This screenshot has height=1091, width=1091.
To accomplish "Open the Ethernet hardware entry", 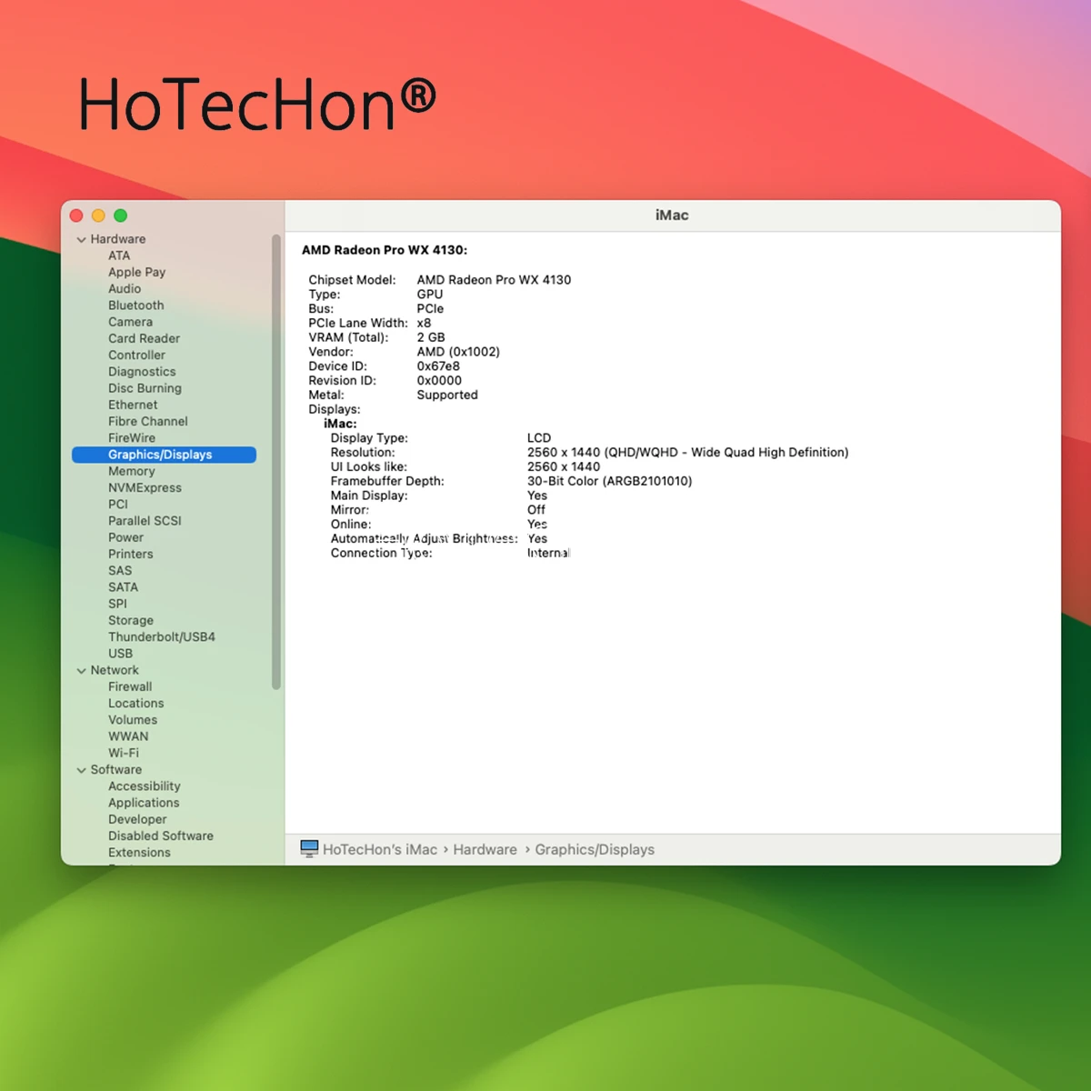I will pyautogui.click(x=133, y=405).
